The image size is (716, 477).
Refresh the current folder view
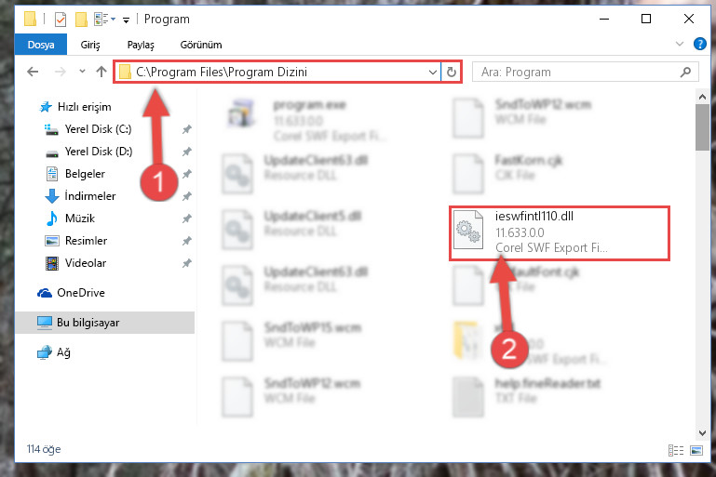point(452,72)
